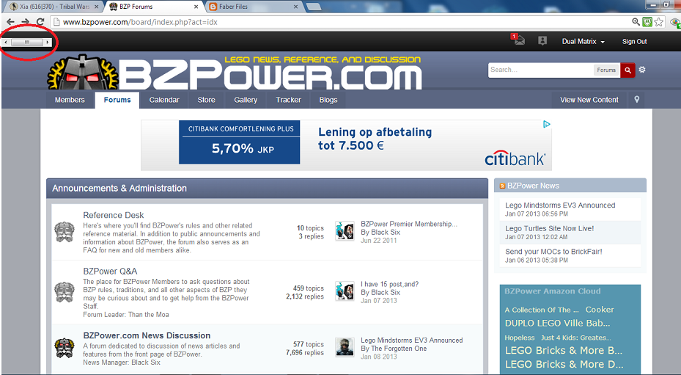Click the red search magnifier button
Image resolution: width=681 pixels, height=375 pixels.
click(627, 70)
